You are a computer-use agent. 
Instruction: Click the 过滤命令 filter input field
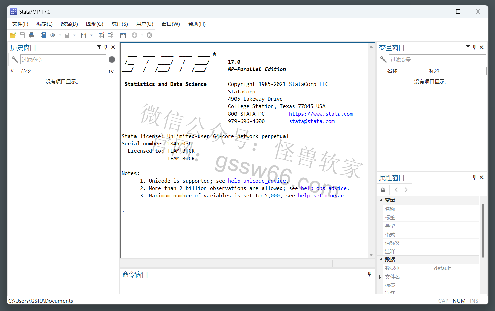[63, 59]
